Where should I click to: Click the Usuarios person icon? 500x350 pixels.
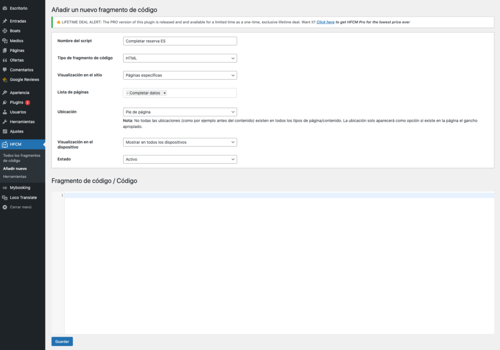click(x=5, y=112)
